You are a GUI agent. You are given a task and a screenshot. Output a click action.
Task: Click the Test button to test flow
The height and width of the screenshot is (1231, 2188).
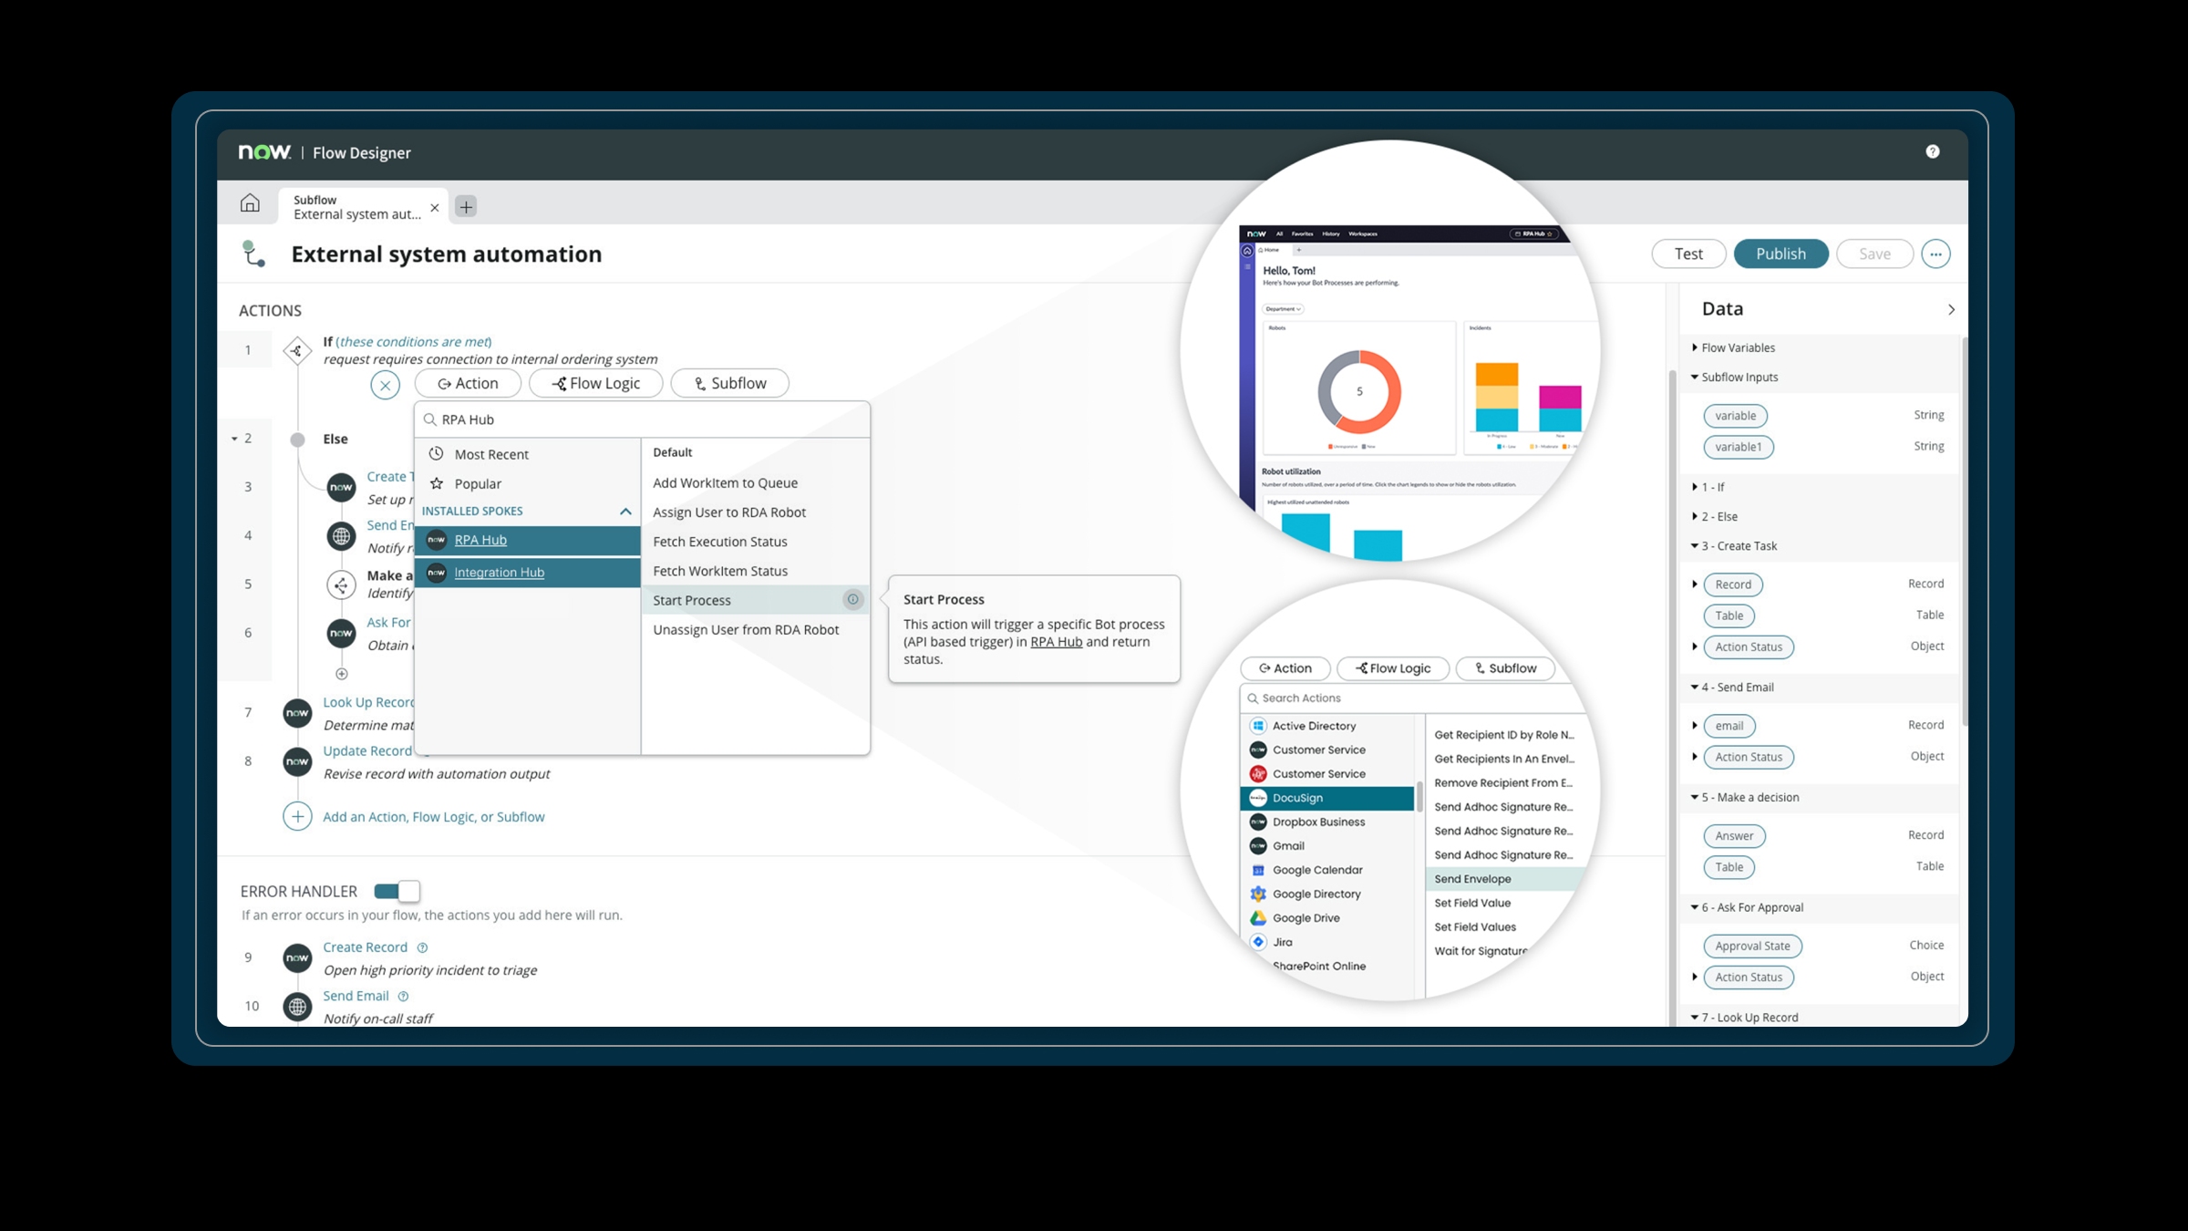tap(1687, 253)
